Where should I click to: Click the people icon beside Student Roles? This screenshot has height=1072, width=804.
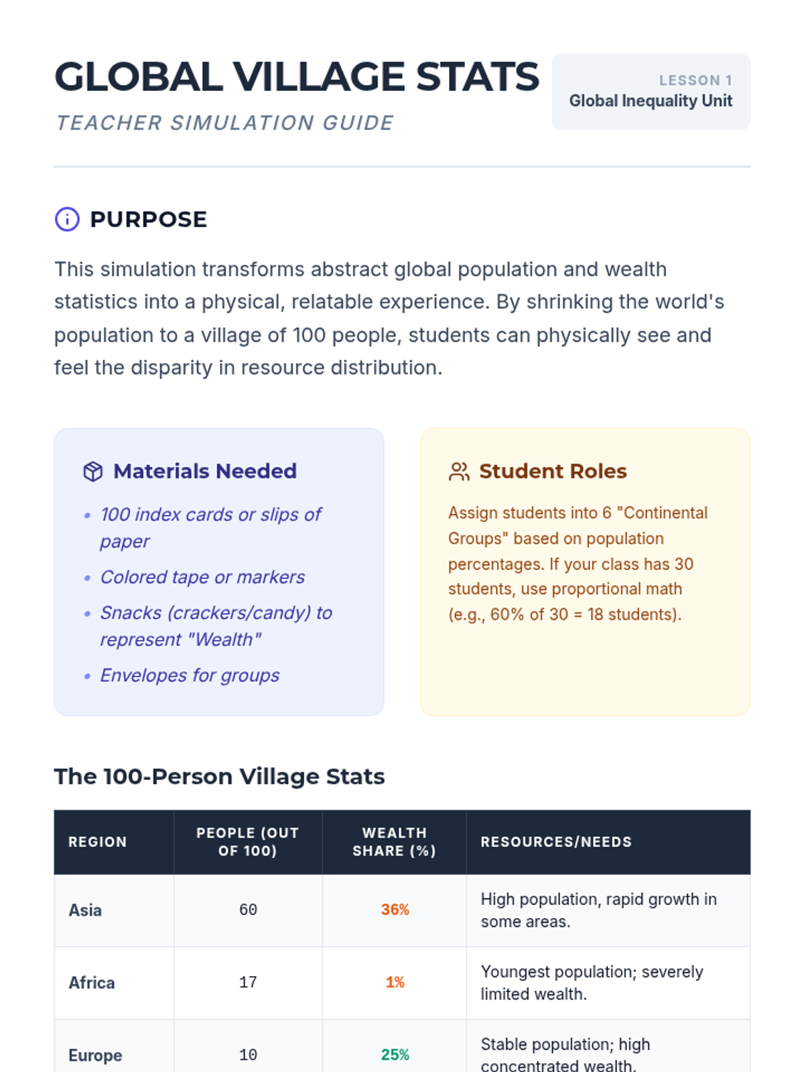[x=459, y=472]
